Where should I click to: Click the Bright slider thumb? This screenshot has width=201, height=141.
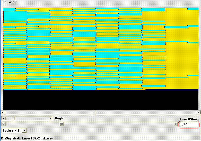point(12,118)
